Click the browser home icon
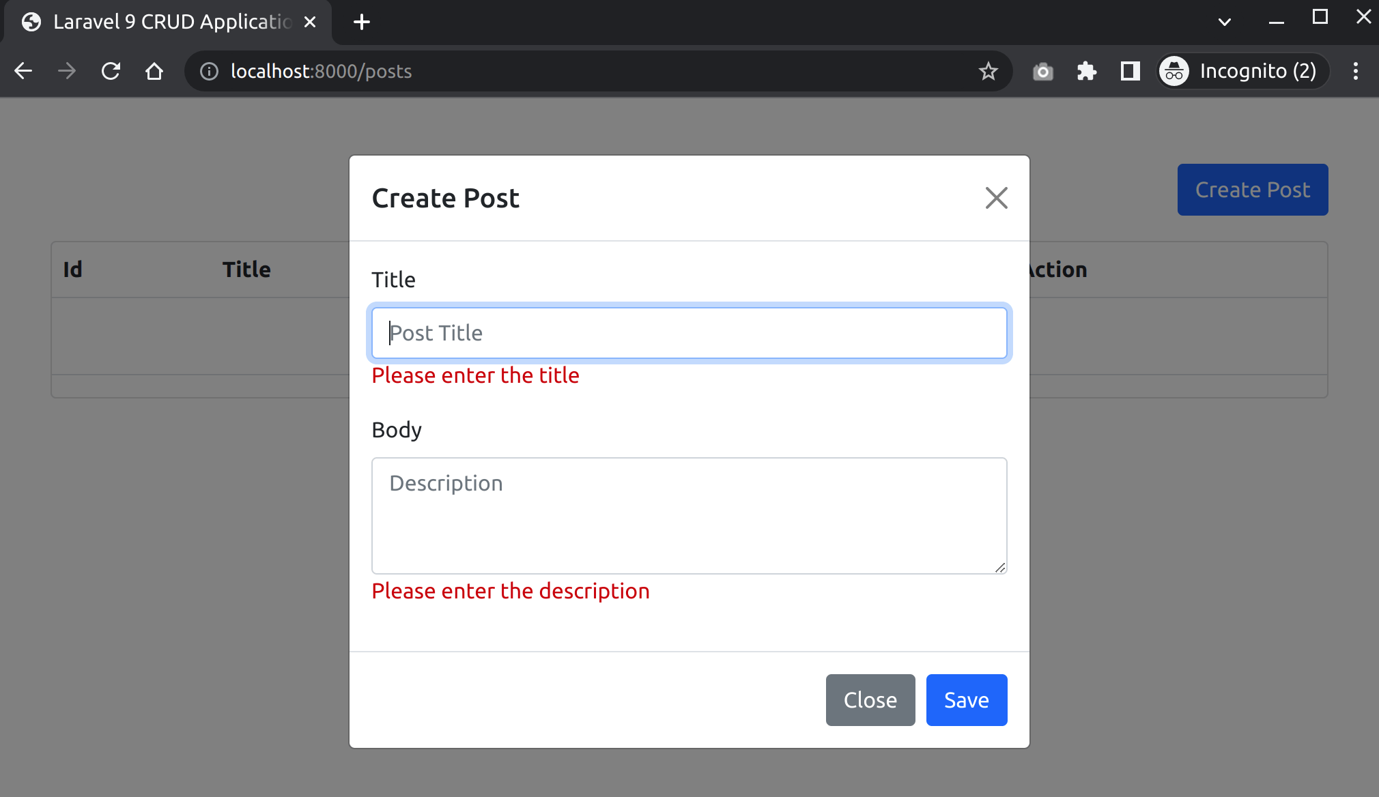Viewport: 1379px width, 797px height. [154, 71]
